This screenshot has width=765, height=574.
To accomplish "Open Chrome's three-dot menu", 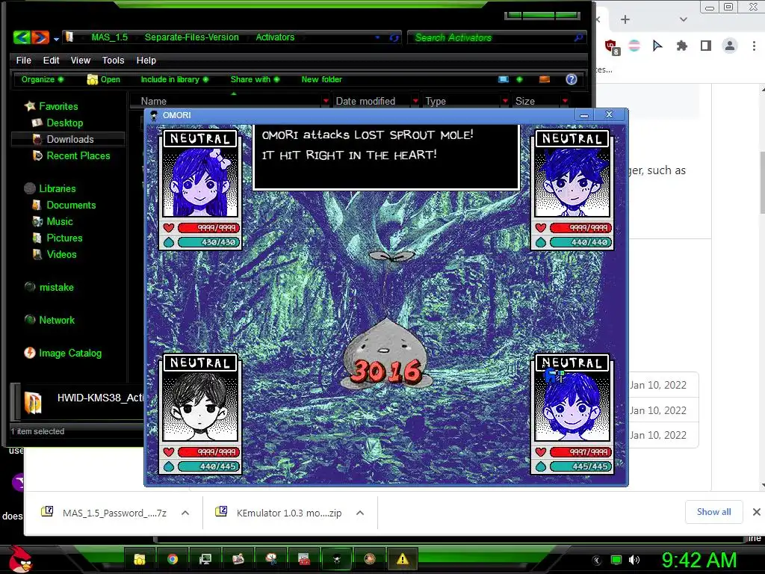I will click(754, 46).
